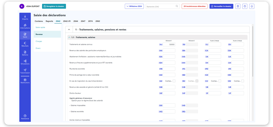
Task: Click the 1DJ input field
Action: [x=238, y=45]
